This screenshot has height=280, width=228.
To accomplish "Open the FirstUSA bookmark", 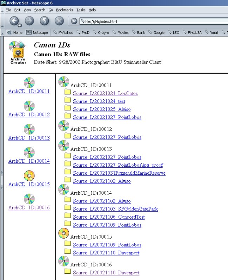I will 192,33.
